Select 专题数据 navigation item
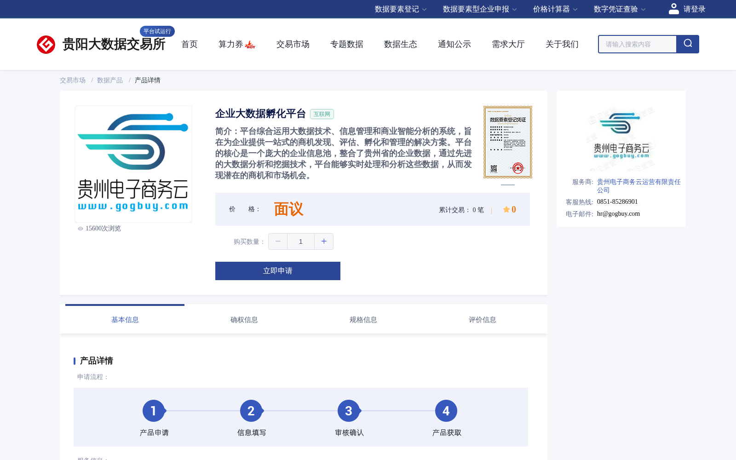This screenshot has height=460, width=736. (347, 44)
